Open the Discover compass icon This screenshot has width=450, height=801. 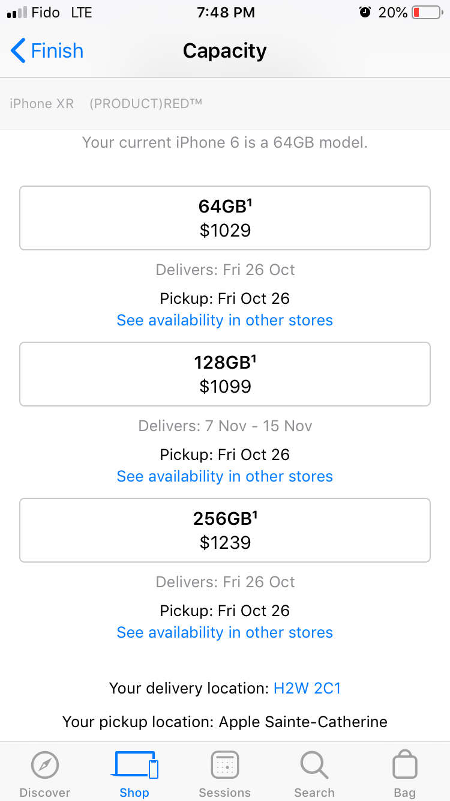[x=45, y=765]
